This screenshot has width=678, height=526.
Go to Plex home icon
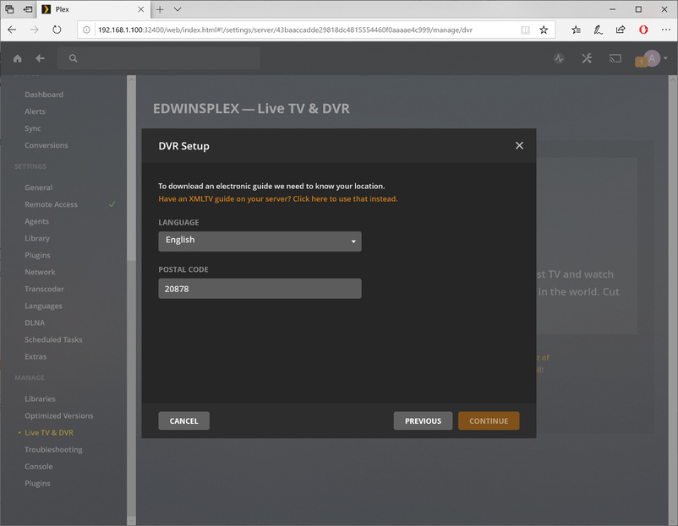17,58
